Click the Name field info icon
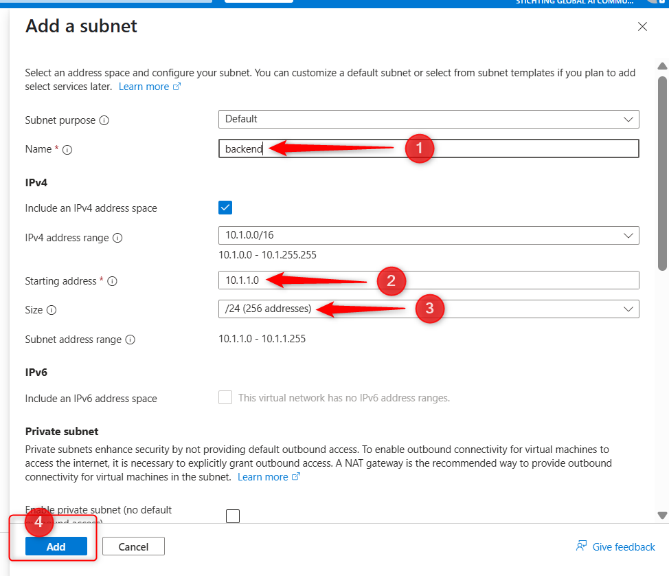The width and height of the screenshot is (669, 576). tap(67, 150)
